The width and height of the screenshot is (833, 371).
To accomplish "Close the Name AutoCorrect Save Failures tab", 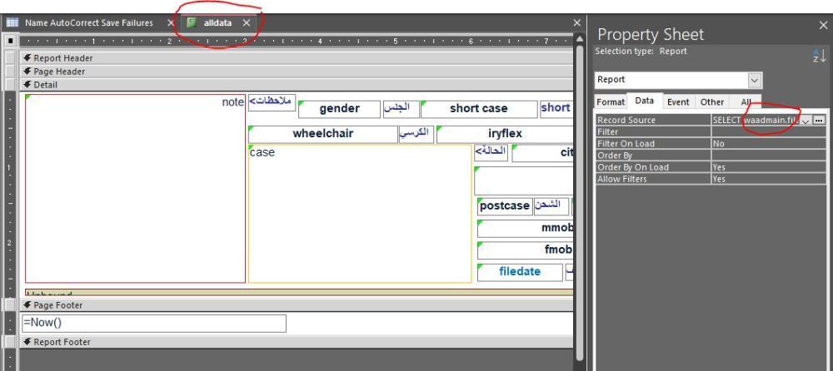I will (x=171, y=22).
